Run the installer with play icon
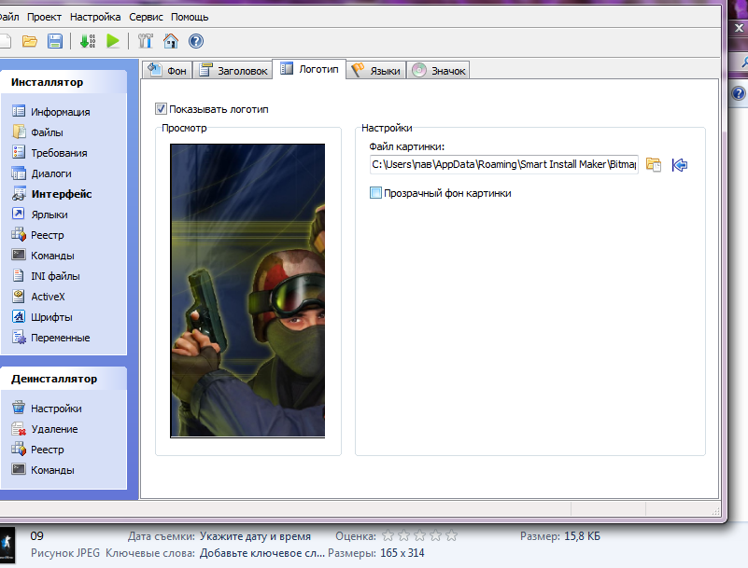Viewport: 748px width, 568px height. coord(113,41)
